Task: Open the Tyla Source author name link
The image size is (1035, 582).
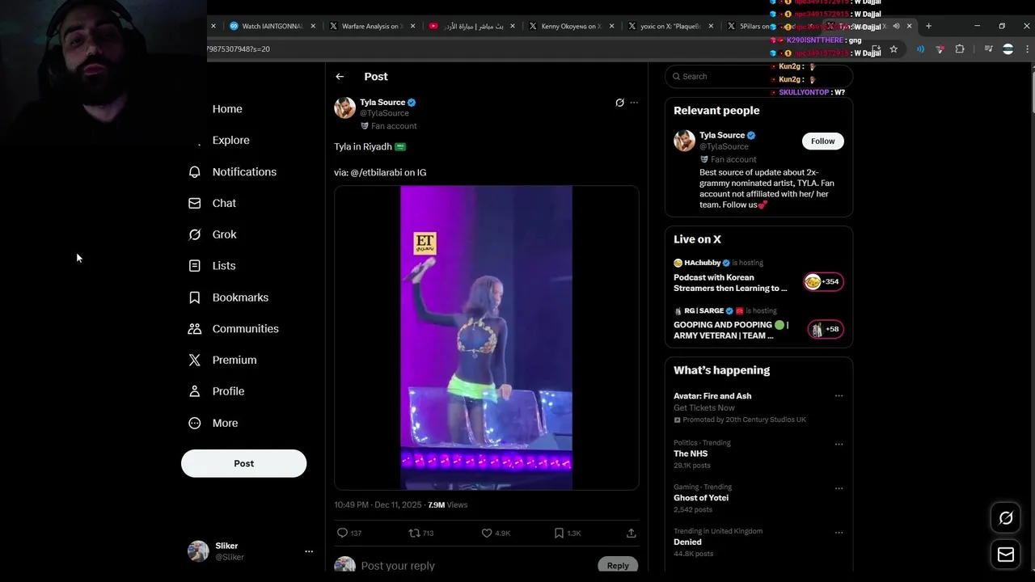Action: (x=382, y=103)
